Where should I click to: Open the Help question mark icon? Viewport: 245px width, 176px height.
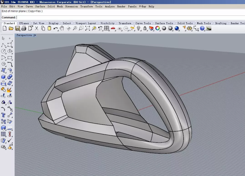(x=202, y=28)
